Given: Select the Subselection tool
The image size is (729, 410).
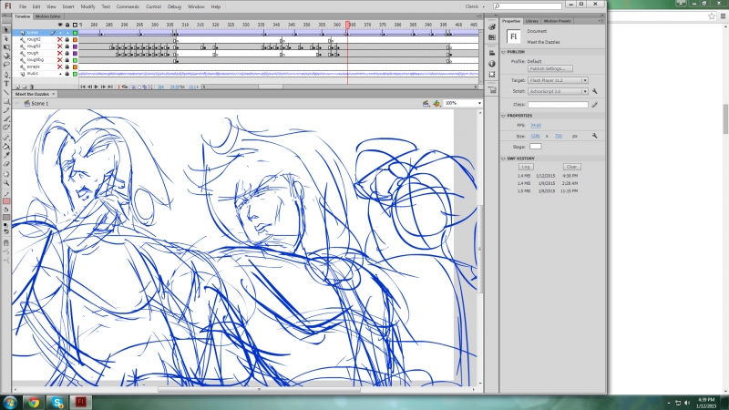Looking at the screenshot, I should (5, 37).
